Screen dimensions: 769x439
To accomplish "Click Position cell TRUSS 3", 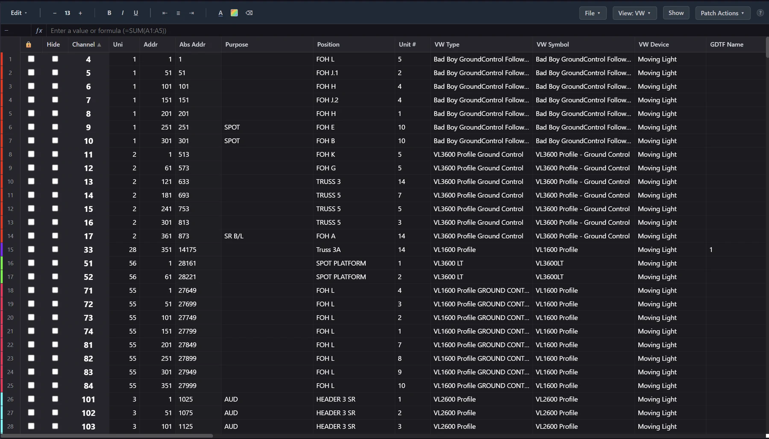I will [354, 181].
